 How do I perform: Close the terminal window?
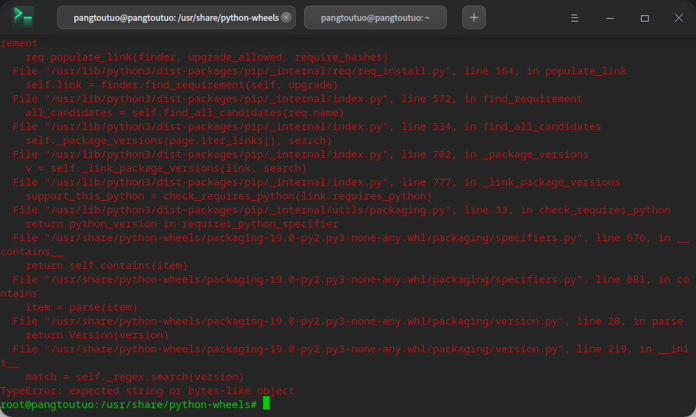pyautogui.click(x=679, y=18)
